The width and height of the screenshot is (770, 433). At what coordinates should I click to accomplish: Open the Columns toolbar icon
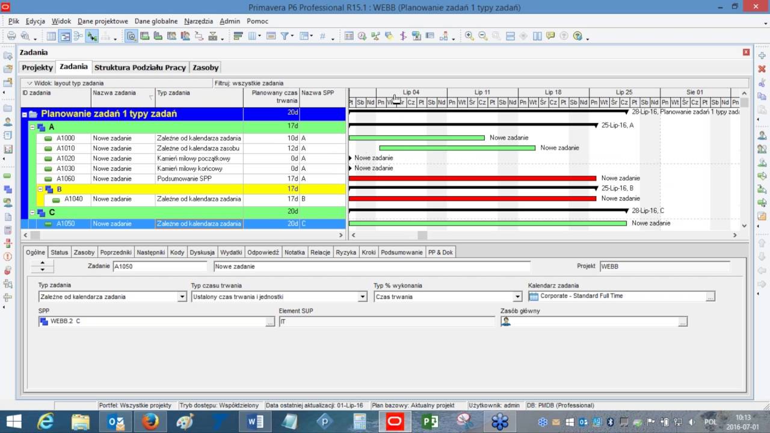click(251, 36)
